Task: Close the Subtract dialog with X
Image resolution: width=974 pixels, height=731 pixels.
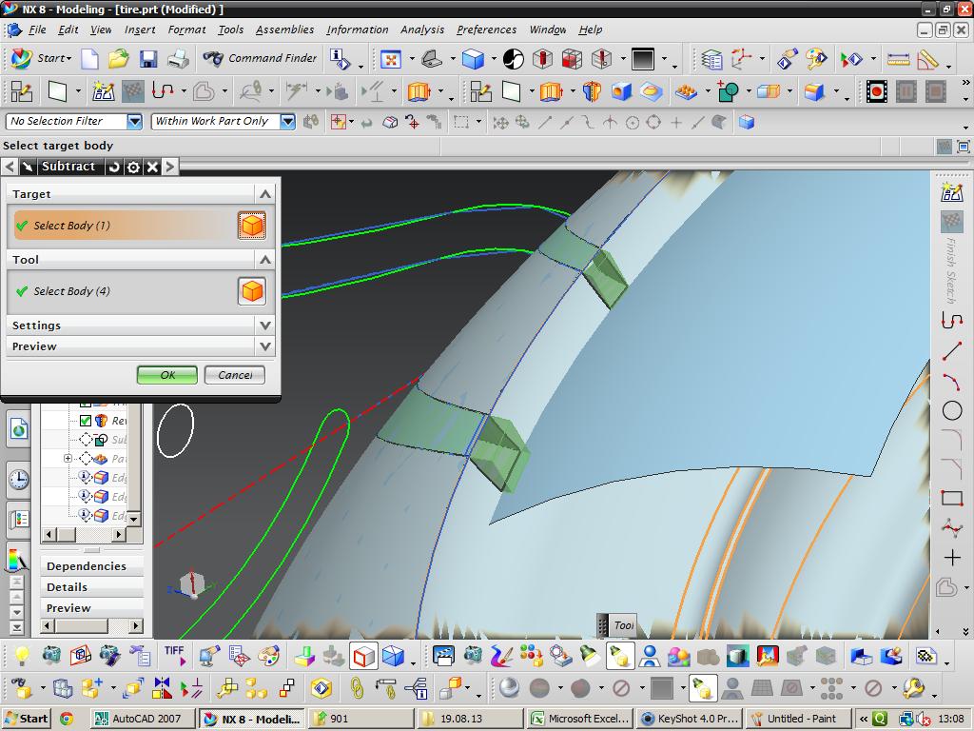Action: click(x=152, y=167)
